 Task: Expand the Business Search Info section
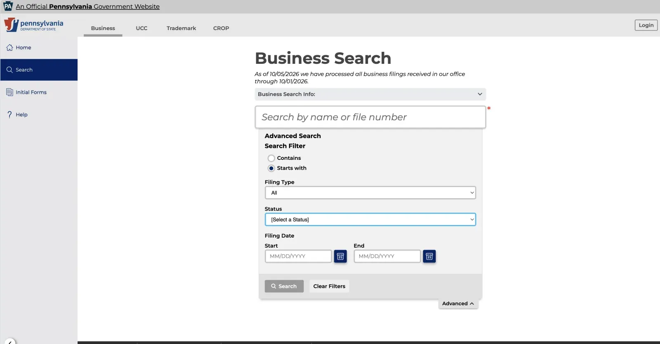(x=370, y=94)
